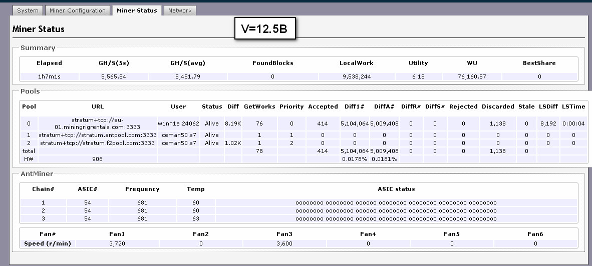This screenshot has height=266, width=592.
Task: Click the Miner Status page heading
Action: (39, 29)
